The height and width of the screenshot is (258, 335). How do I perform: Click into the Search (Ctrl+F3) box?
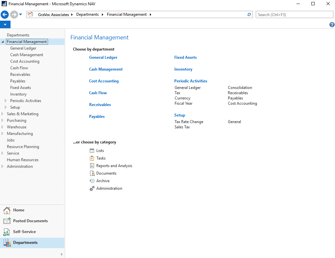point(294,14)
